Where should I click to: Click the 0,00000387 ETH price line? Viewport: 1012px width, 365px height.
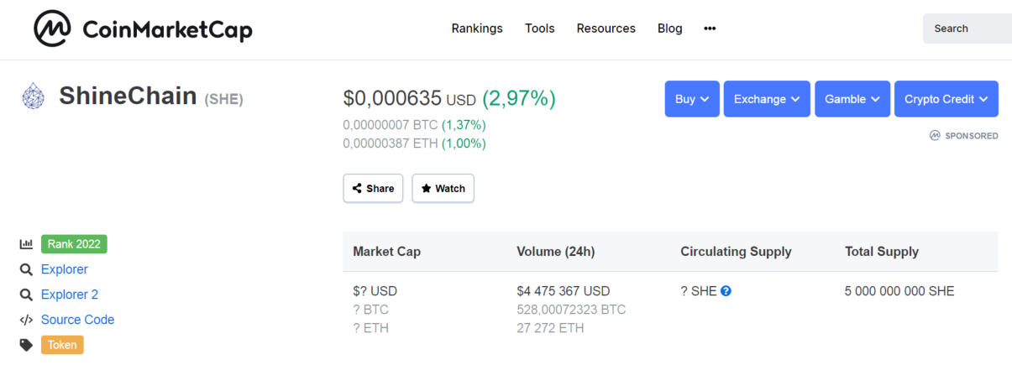point(414,143)
